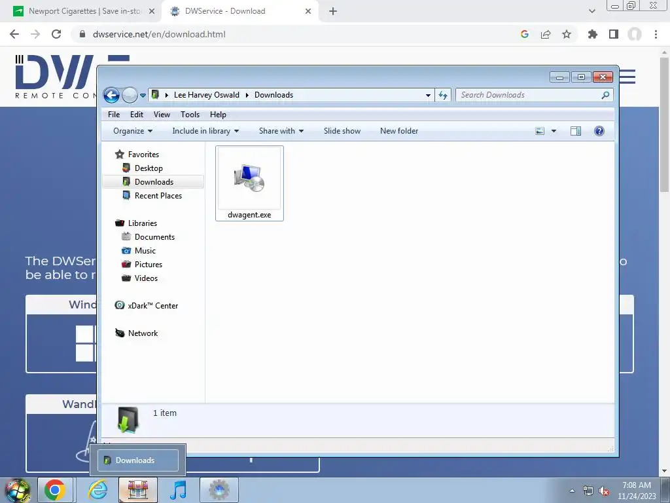Screen dimensions: 670x503
Task: Click the Chrome reload button
Action: [x=56, y=34]
